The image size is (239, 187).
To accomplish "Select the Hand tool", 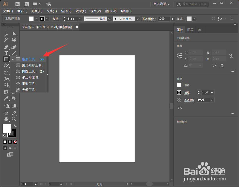I will tap(6, 119).
